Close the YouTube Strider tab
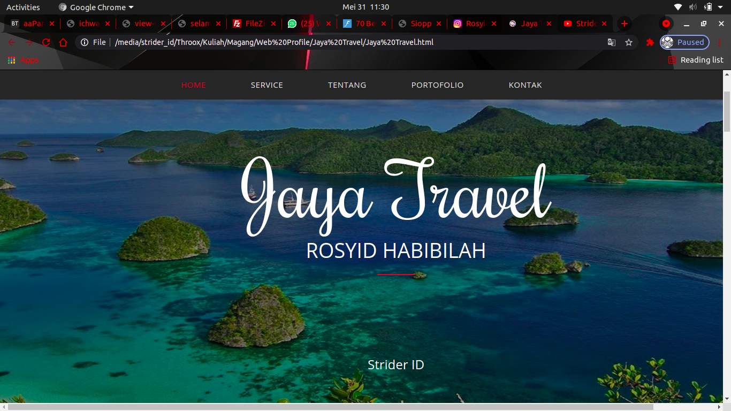731x411 pixels. [604, 24]
